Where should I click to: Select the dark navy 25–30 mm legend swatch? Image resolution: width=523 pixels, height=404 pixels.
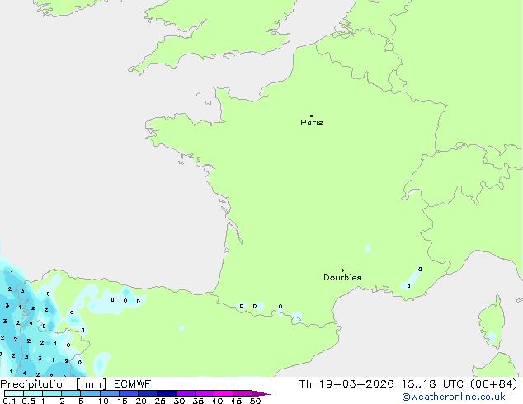pos(167,393)
